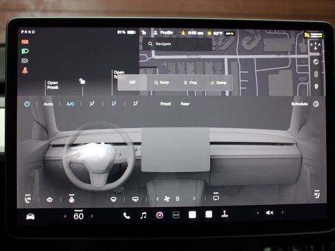The width and height of the screenshot is (335, 251).
Task: Adjust passenger seat heater icon
Action: (316, 194)
